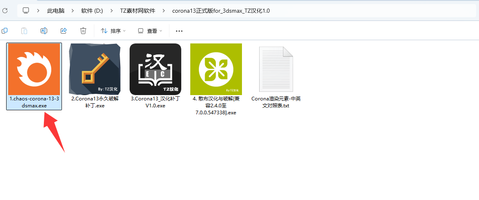Click the Delete trash icon in the toolbar
Viewport: 479px width, 200px height.
click(83, 31)
